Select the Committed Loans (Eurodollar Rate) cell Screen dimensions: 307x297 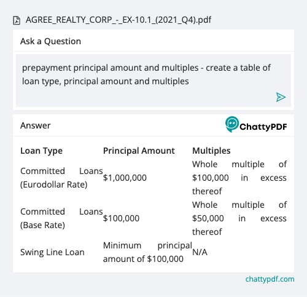coord(61,178)
